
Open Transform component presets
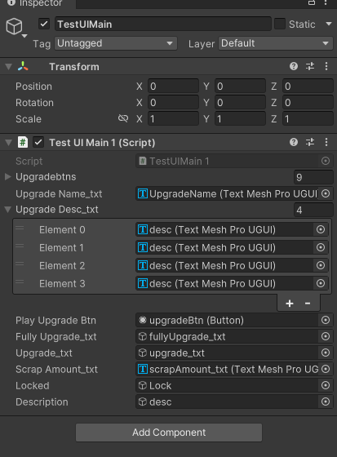click(x=310, y=66)
